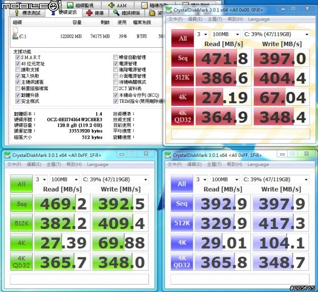
Task: Click the blue 4K QD32 button
Action: pos(182,262)
